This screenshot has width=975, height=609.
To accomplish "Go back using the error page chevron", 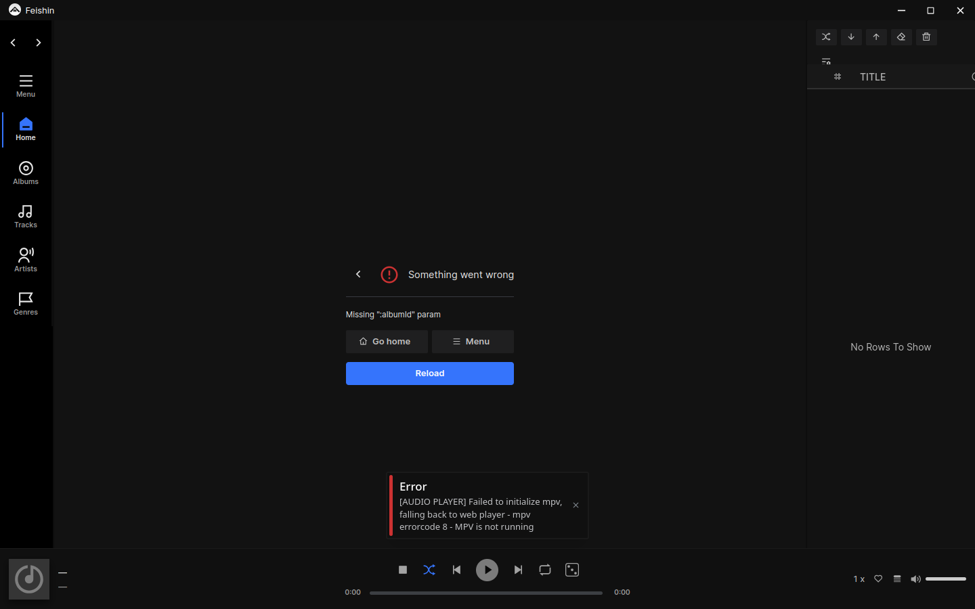I will point(358,274).
